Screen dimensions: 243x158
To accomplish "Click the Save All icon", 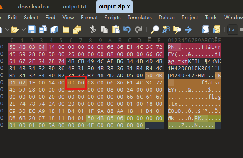I will 54,29.
